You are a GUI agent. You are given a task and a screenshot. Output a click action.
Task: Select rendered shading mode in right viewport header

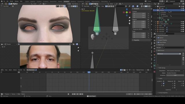click(150, 6)
